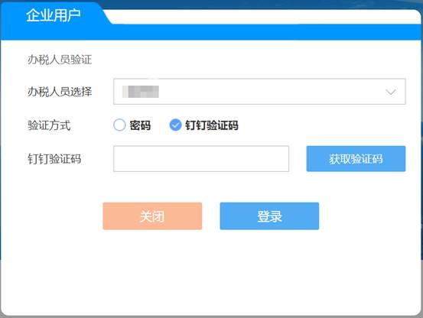Screen dimensions: 423x318
Task: Click the orange 关闭 button
Action: [x=152, y=216]
